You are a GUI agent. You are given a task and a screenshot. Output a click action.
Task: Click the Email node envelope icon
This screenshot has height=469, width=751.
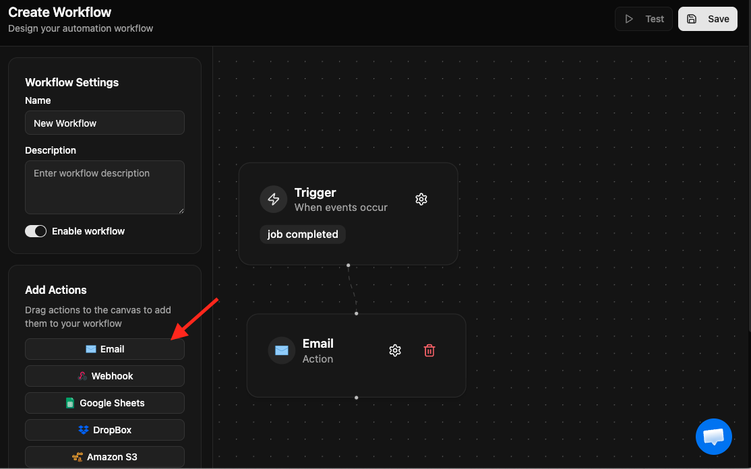(x=281, y=350)
